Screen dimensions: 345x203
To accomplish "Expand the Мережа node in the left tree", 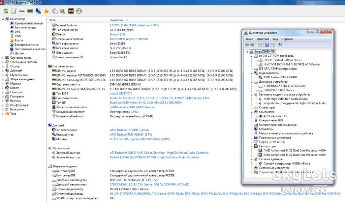I will [x=3, y=84].
